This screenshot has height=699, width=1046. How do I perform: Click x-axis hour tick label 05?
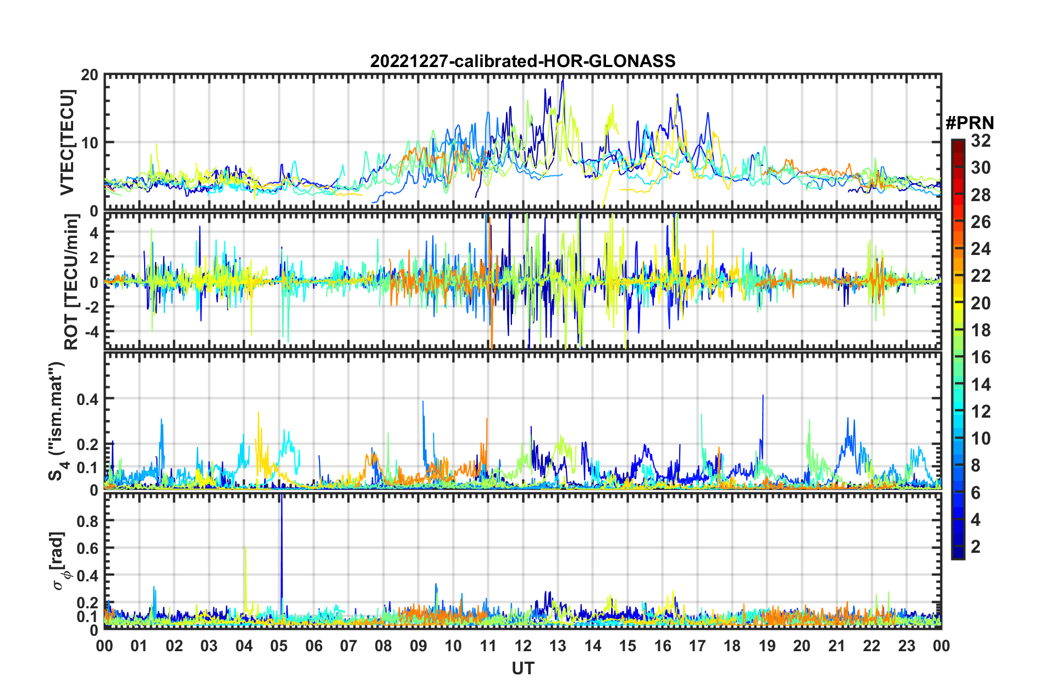coord(279,646)
